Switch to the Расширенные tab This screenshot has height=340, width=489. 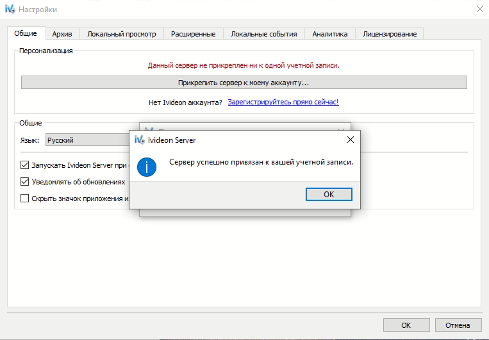click(193, 34)
